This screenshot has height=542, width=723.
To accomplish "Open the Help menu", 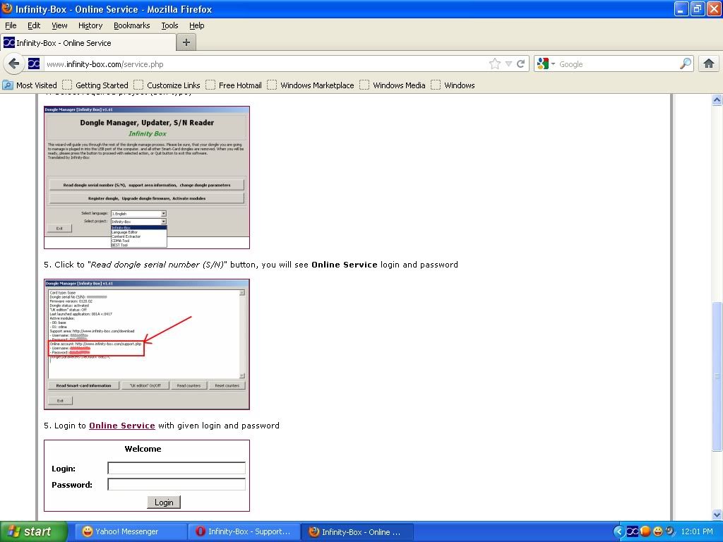I will coord(197,25).
